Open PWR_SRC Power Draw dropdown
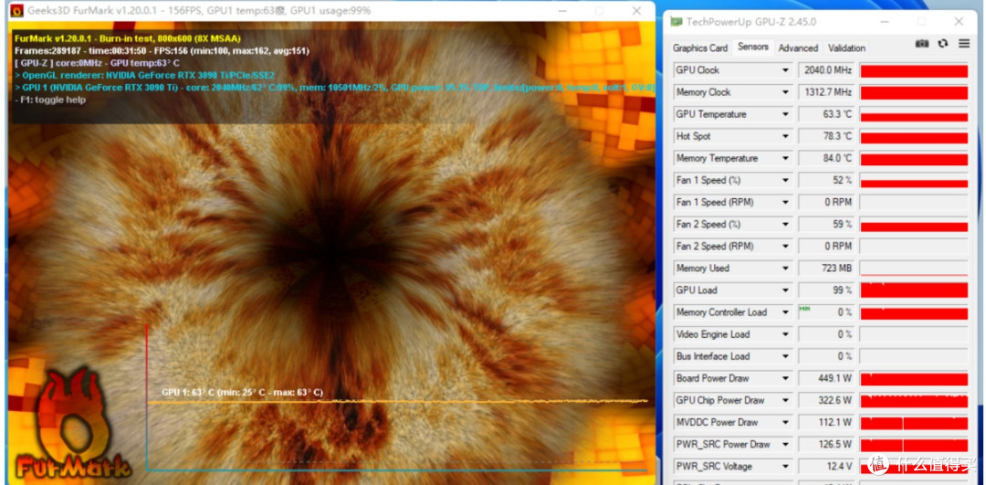This screenshot has width=986, height=485. (x=785, y=445)
